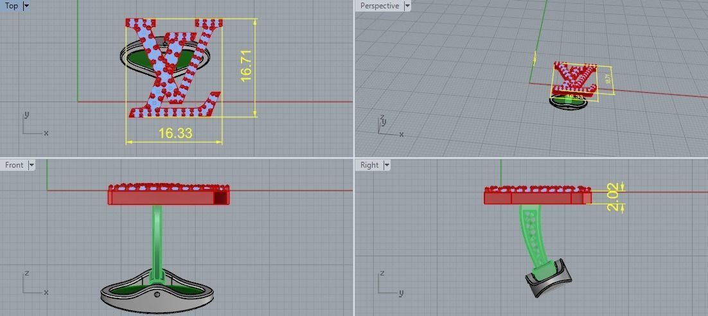Click the red plate in Right view

[537, 198]
